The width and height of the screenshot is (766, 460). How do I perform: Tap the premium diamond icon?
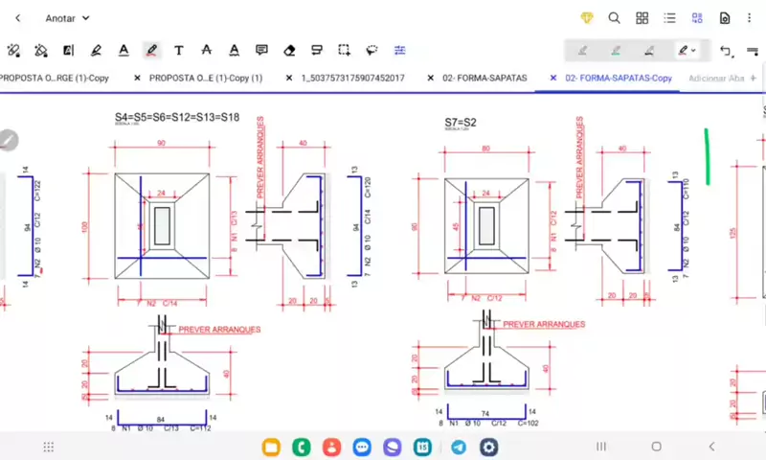click(587, 18)
